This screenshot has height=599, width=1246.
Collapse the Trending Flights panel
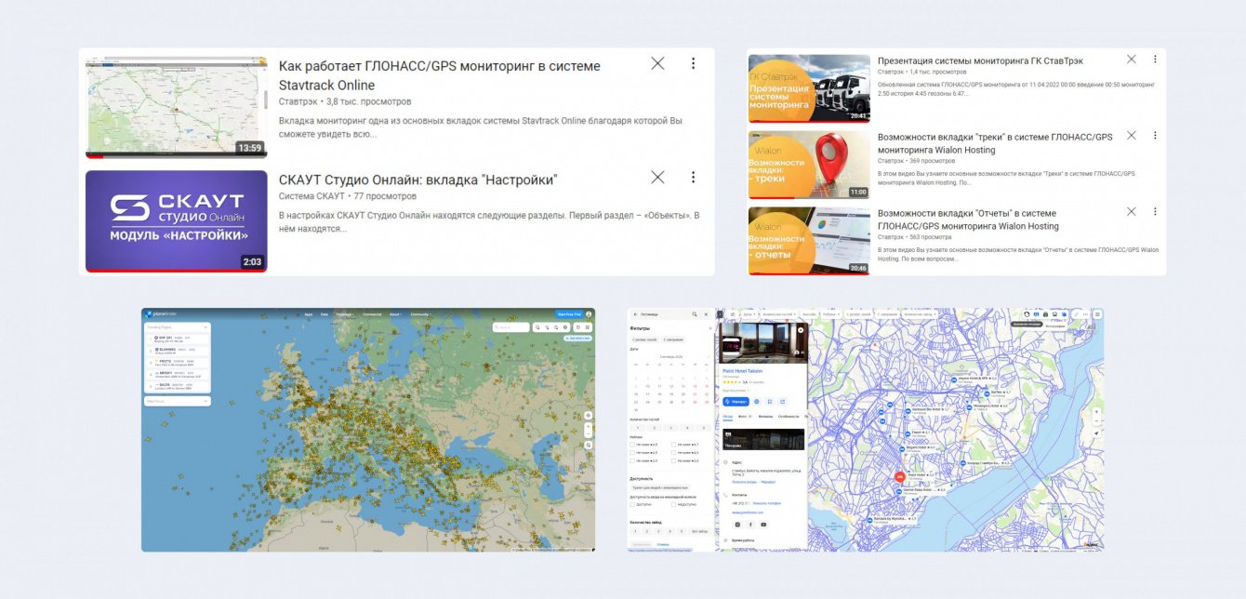click(205, 327)
